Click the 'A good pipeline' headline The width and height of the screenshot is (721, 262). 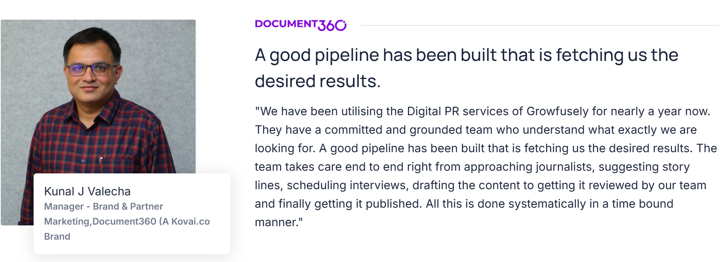pyautogui.click(x=466, y=55)
